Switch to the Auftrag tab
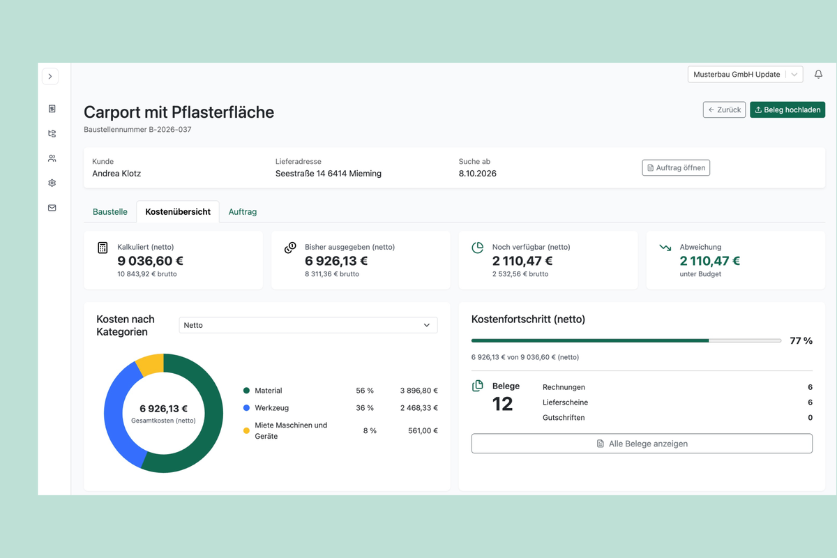 [243, 211]
